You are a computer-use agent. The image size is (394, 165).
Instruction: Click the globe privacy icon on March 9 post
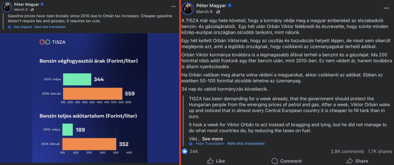click(214, 12)
